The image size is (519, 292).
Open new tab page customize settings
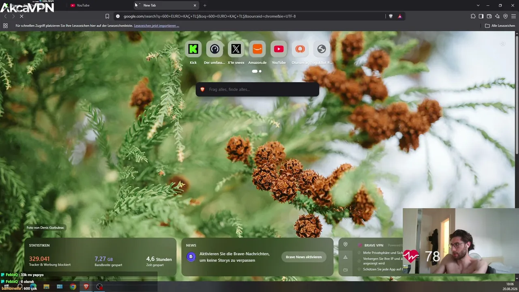pyautogui.click(x=503, y=43)
